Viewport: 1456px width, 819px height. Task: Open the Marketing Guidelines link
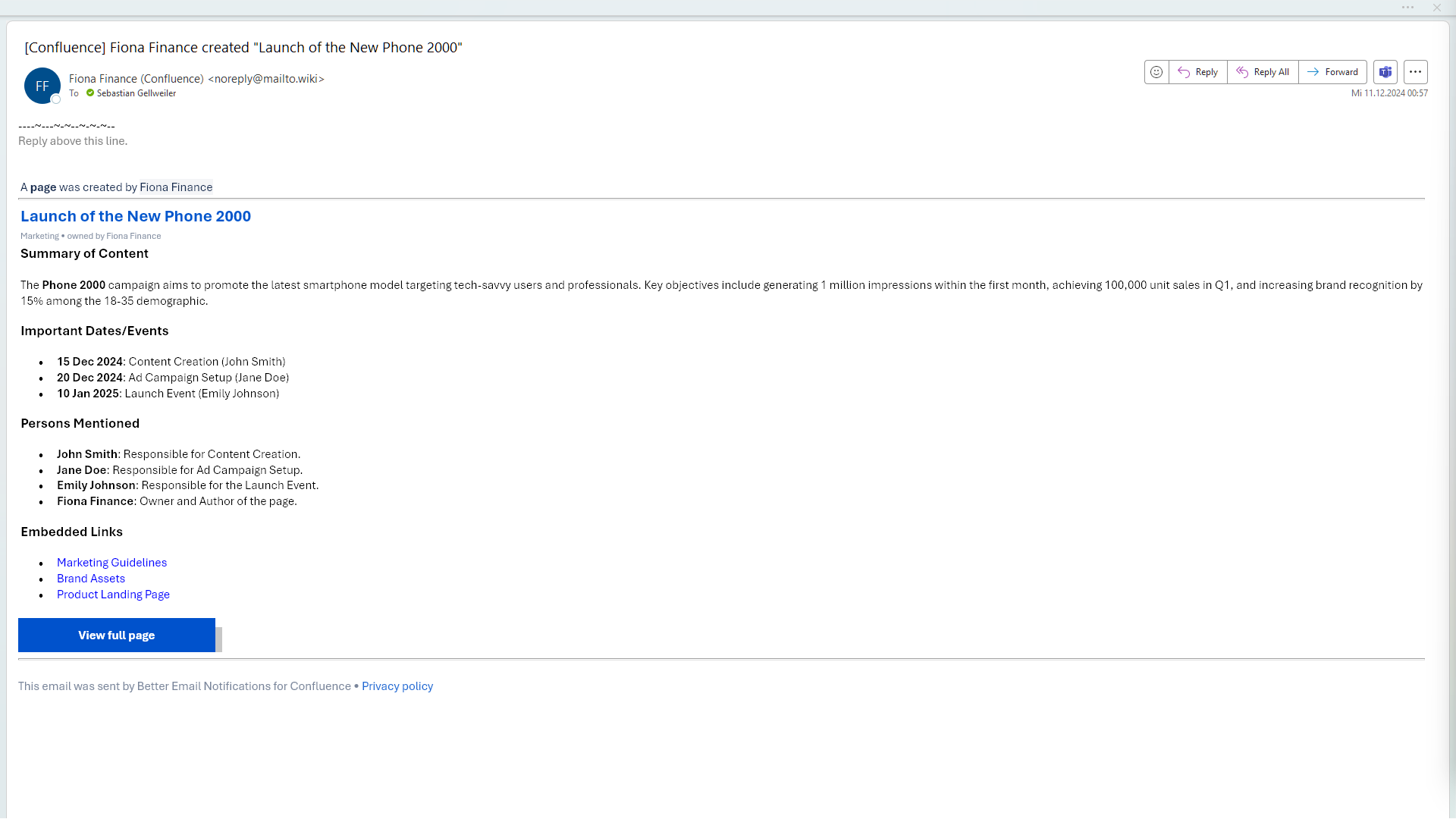111,563
